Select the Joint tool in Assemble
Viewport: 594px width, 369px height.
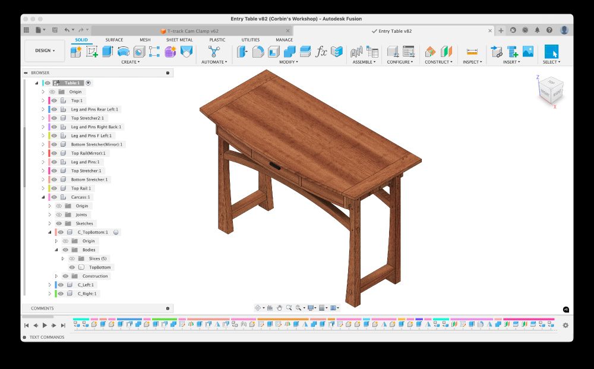(356, 52)
